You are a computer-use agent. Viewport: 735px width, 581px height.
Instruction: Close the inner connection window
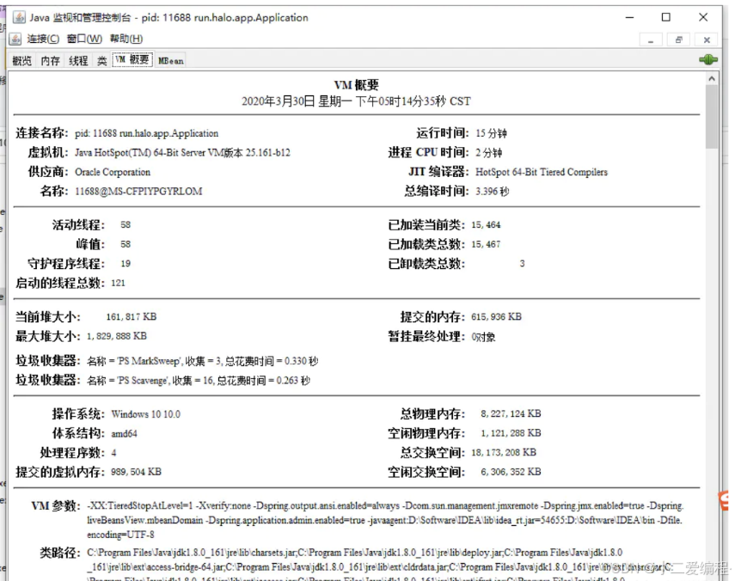point(707,40)
